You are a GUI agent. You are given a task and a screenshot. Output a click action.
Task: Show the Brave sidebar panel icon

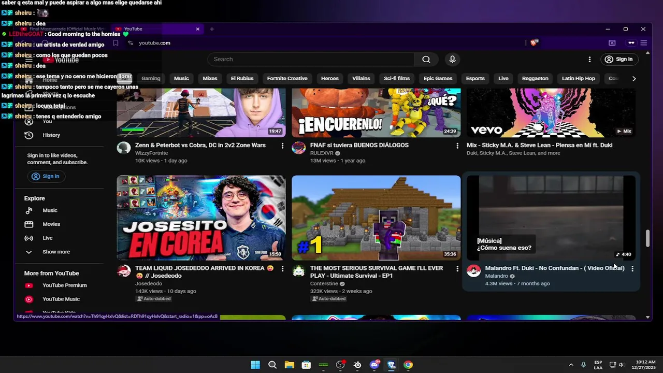coord(612,43)
